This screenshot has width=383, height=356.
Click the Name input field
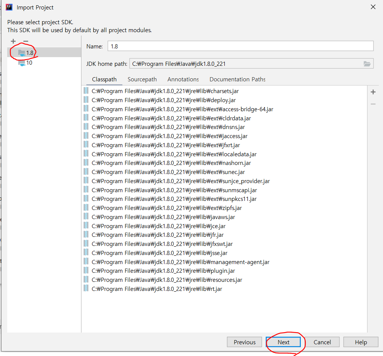tap(240, 46)
